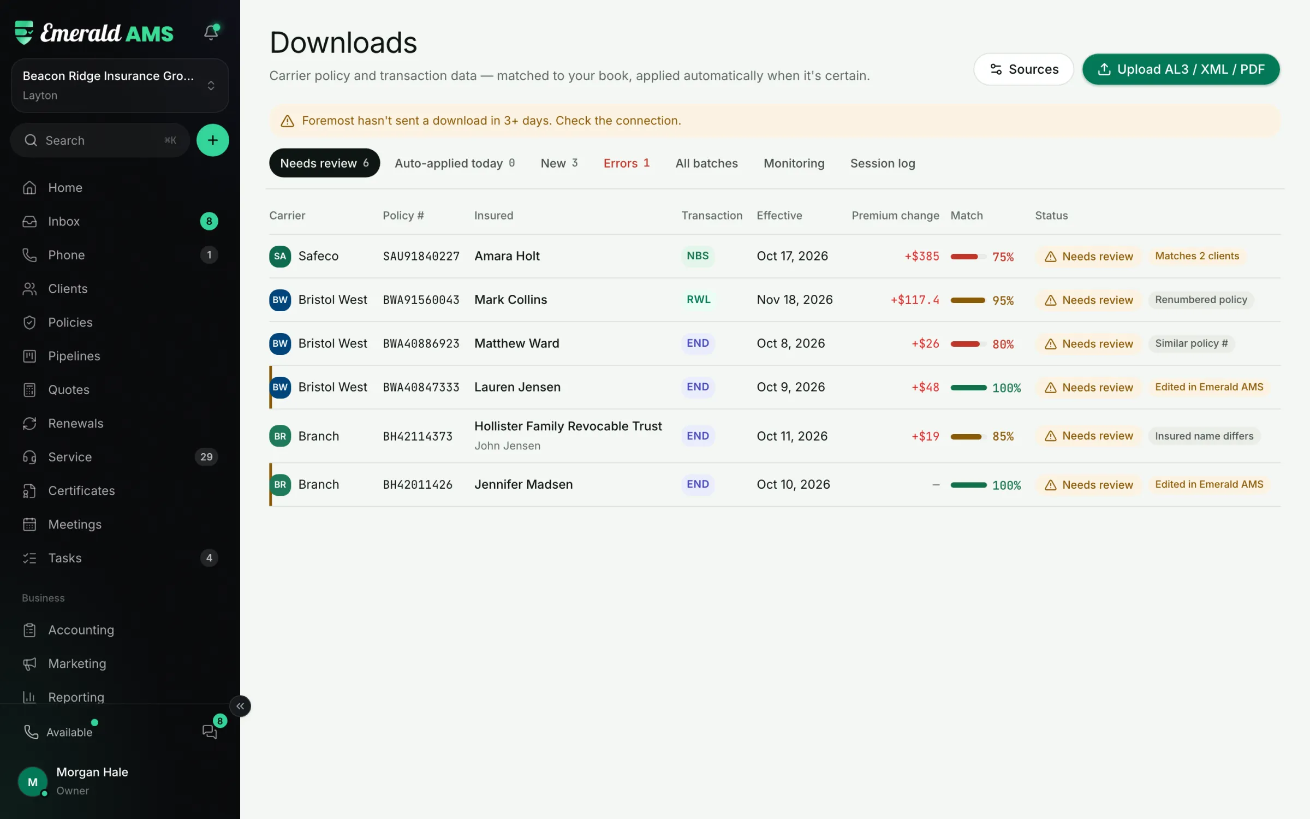The image size is (1310, 819).
Task: Click the green plus add button
Action: [x=212, y=140]
